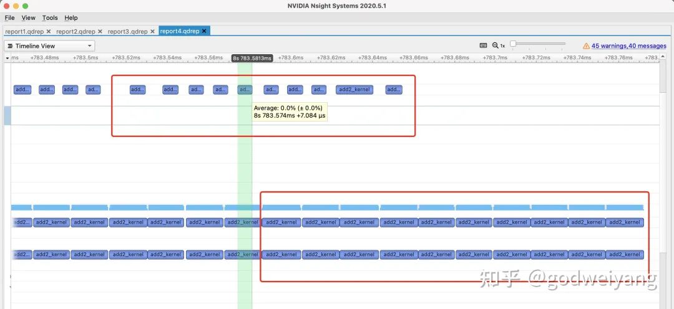Switch to the report3.qdrep tab
This screenshot has width=674, height=309.
[127, 31]
